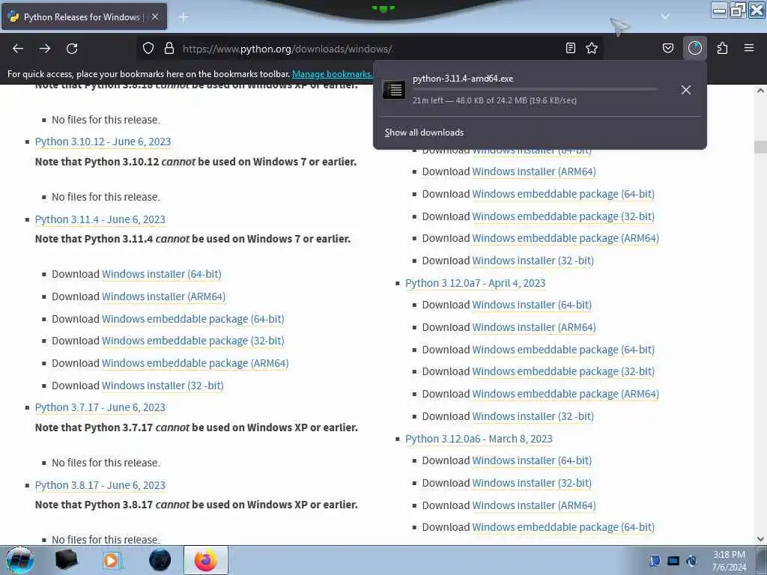
Task: Reload the current page
Action: [x=72, y=49]
